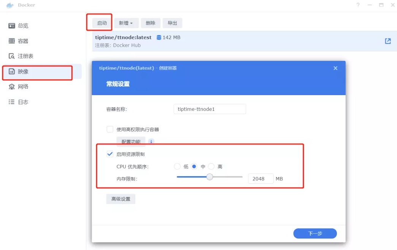Click the 启动 launch button
Image resolution: width=397 pixels, height=250 pixels.
coord(102,23)
